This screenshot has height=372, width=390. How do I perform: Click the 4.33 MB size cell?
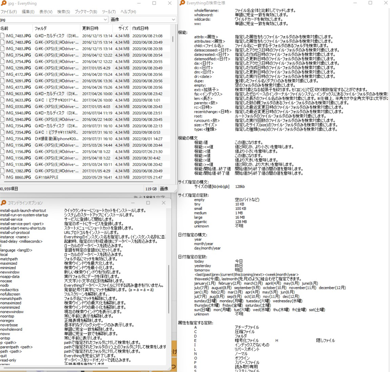click(122, 177)
